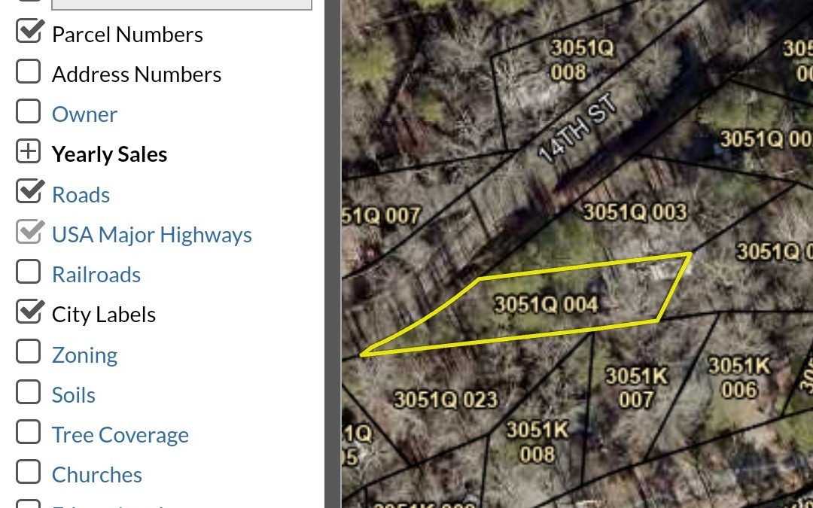Select parcel 3051Q 003 on the map

point(634,213)
